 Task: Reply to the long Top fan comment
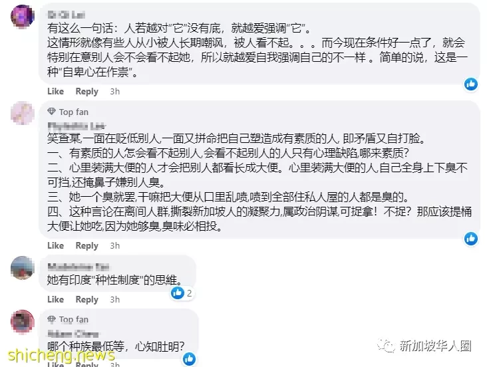[x=87, y=245]
